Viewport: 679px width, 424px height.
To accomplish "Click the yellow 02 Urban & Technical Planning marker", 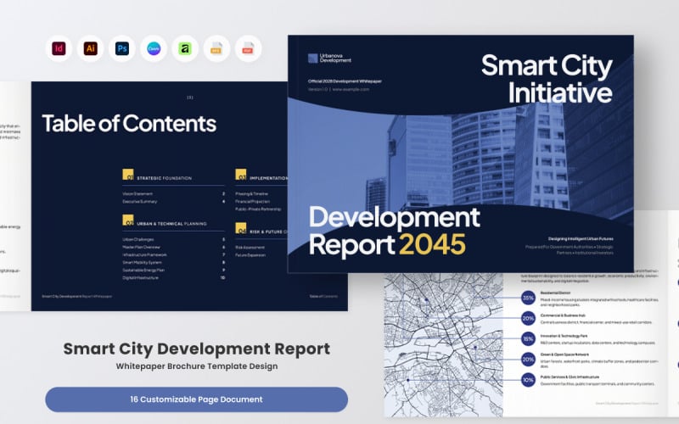I will click(128, 220).
